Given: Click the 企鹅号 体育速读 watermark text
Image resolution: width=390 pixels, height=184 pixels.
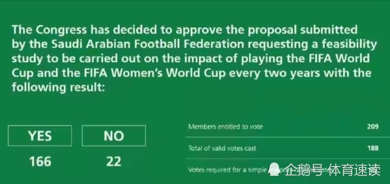Looking at the screenshot, I should tap(333, 170).
